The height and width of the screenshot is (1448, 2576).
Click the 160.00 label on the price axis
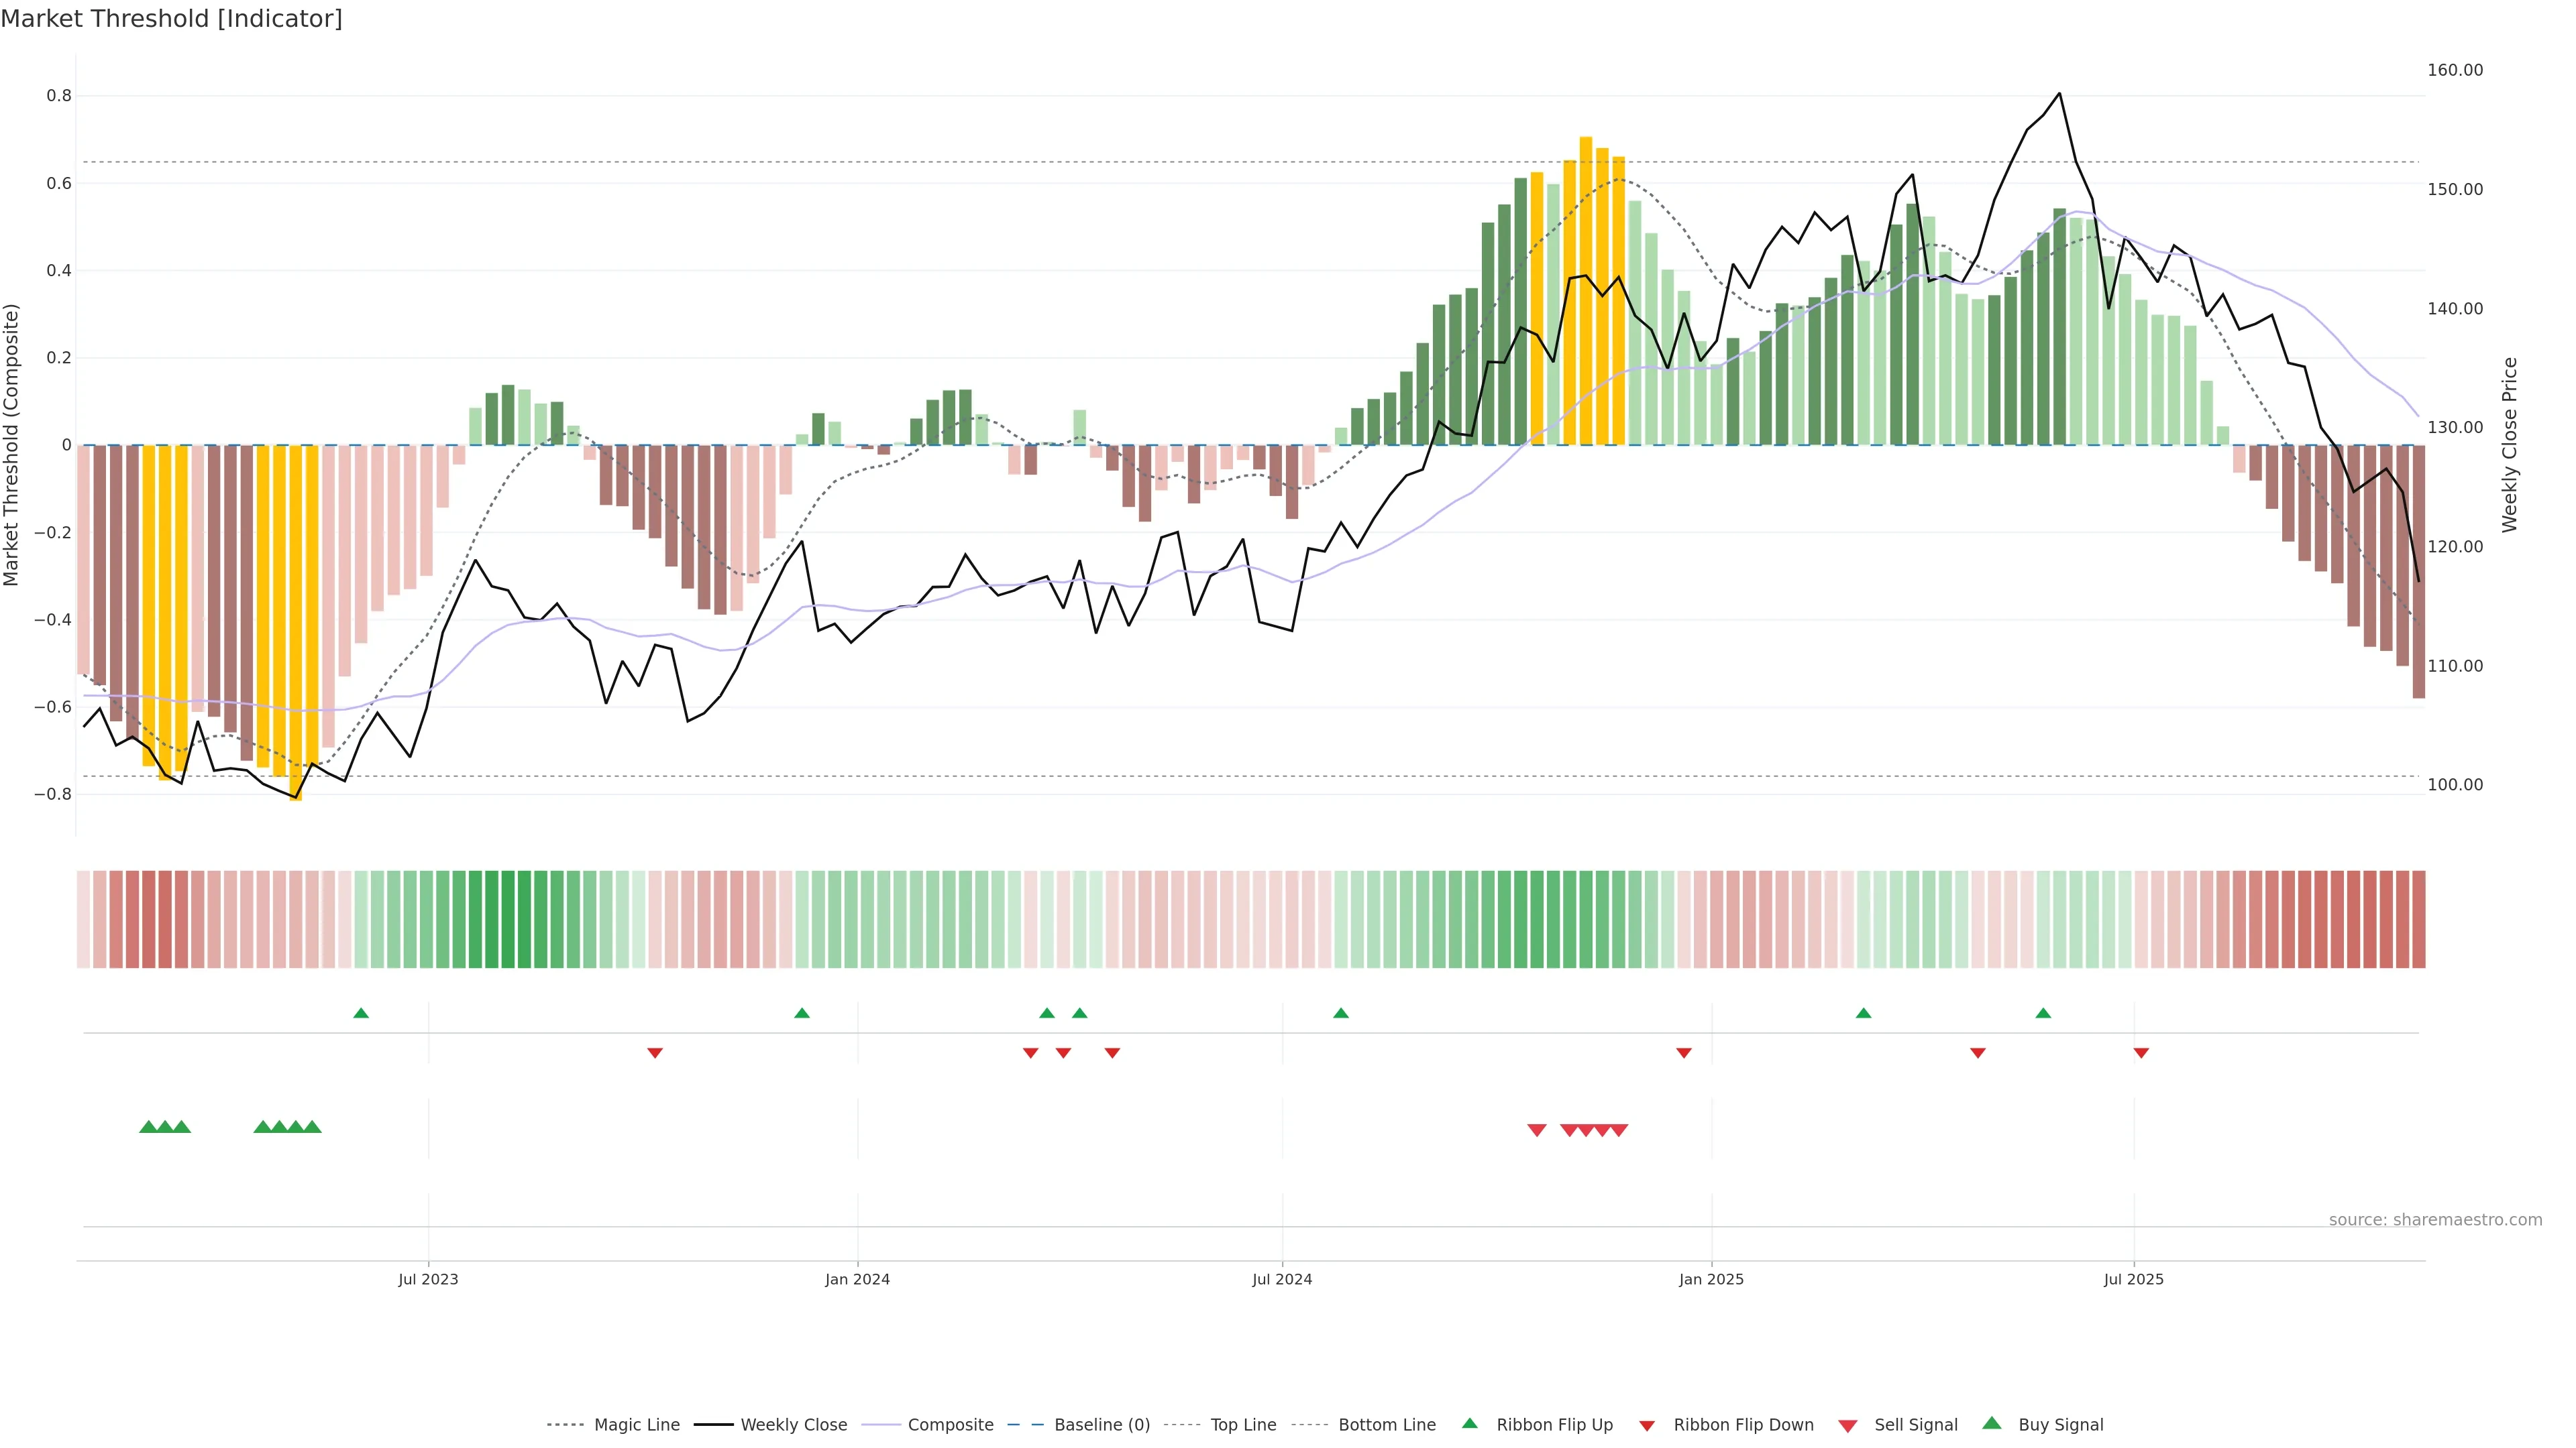[2455, 70]
